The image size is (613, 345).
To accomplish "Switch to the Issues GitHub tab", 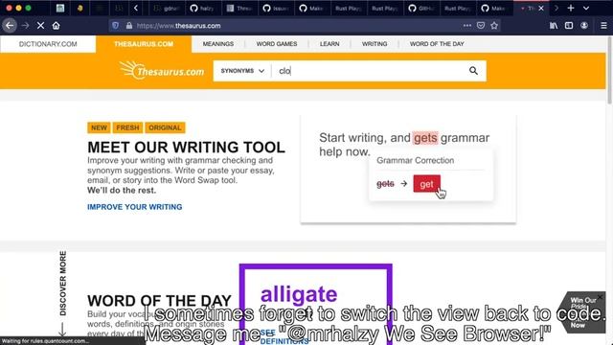I will point(277,8).
